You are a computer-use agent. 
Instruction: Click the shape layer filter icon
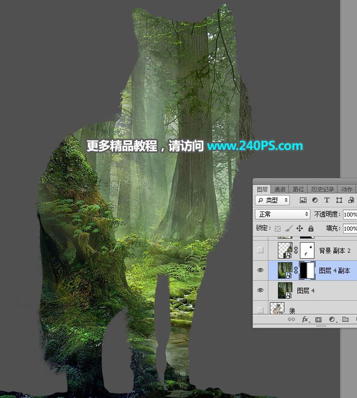point(339,200)
